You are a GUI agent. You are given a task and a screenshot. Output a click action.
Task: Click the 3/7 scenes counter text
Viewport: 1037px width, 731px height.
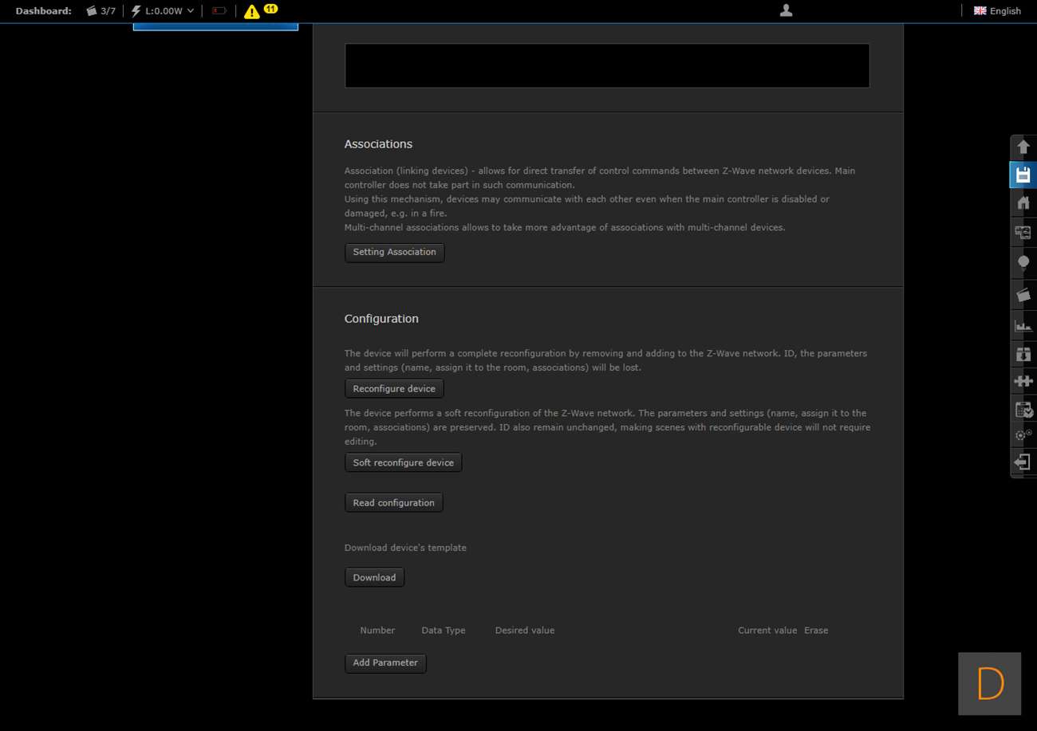point(108,11)
